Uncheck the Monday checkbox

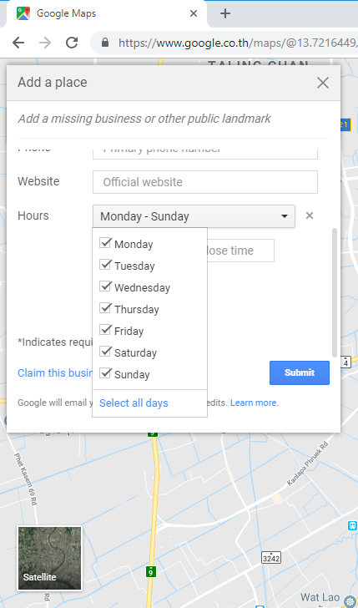105,243
